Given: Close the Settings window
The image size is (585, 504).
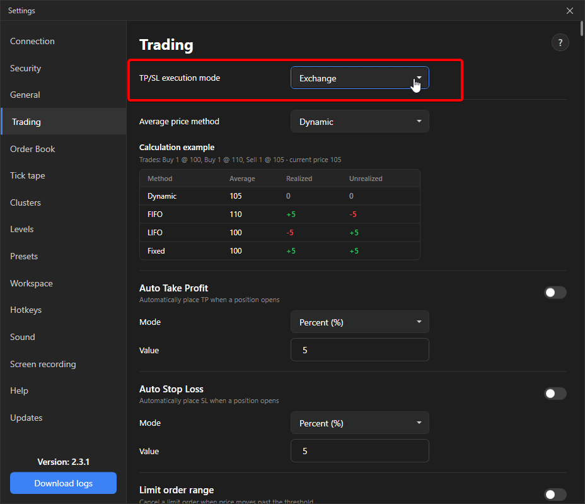Looking at the screenshot, I should (x=570, y=11).
